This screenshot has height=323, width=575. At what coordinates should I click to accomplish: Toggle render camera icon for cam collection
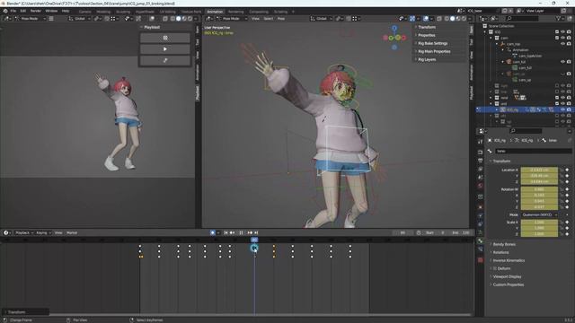click(569, 38)
